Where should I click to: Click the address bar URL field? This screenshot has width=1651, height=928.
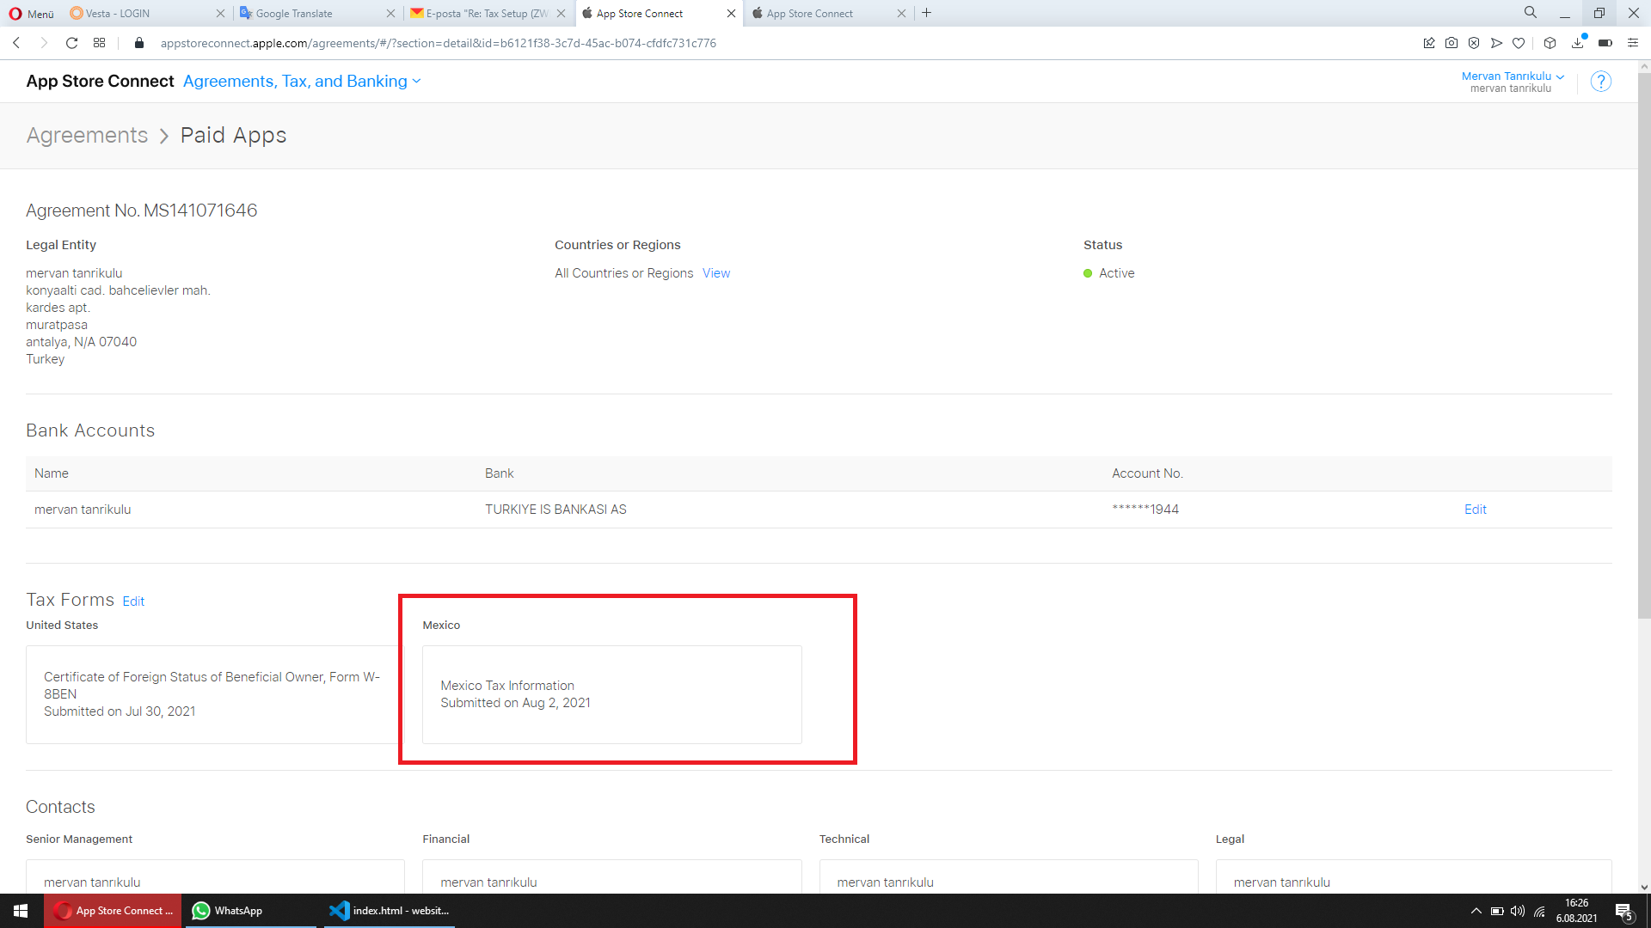pyautogui.click(x=774, y=43)
